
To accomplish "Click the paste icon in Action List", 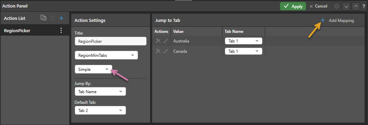I will 52,18.
